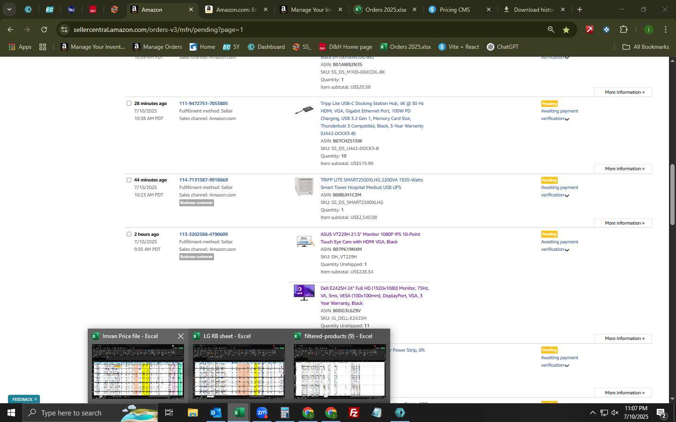Click the page vertical scrollbar thumb

pos(672,195)
